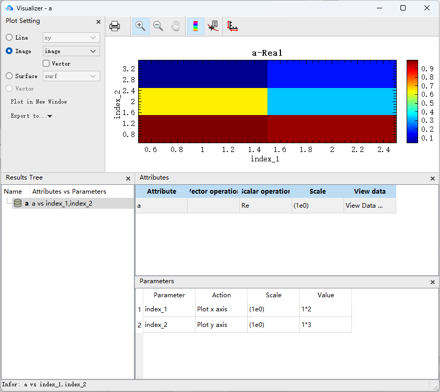Click the (1e0) scale cell for attribute a
The width and height of the screenshot is (440, 392).
tap(317, 206)
